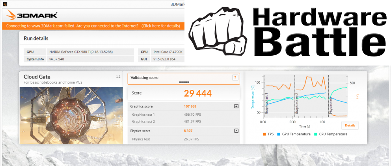Click the Cloud Gate preview image
The width and height of the screenshot is (391, 166).
point(70,115)
